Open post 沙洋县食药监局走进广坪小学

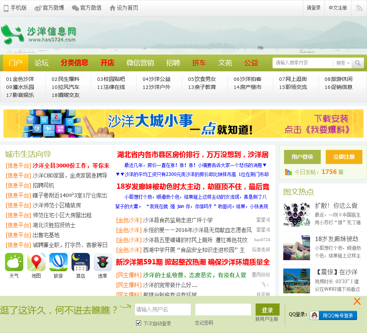coord(178,220)
